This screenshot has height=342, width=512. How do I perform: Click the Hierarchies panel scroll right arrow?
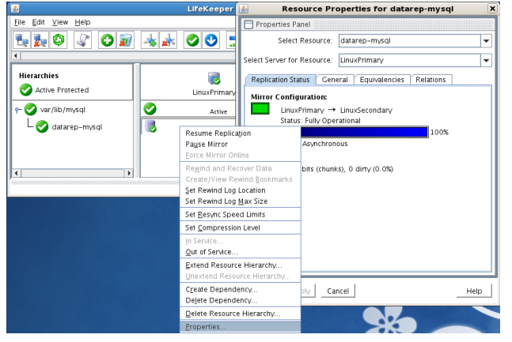tap(129, 173)
